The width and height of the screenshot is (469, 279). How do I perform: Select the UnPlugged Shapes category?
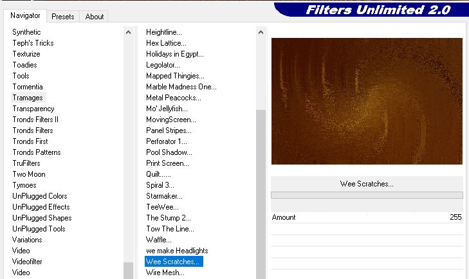[x=42, y=218]
